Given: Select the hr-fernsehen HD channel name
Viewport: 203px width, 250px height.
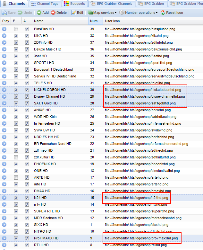Looking at the screenshot, I should [x=47, y=123].
